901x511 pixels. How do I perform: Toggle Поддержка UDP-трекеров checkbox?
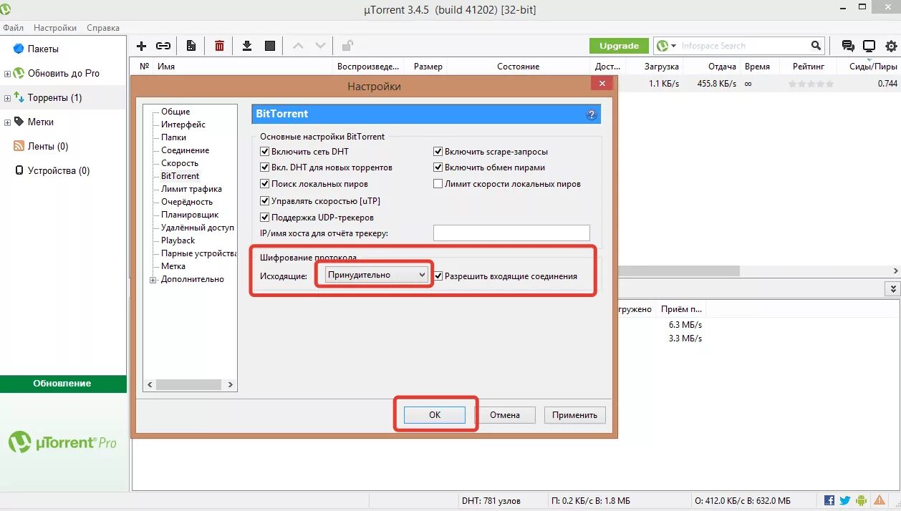click(264, 217)
